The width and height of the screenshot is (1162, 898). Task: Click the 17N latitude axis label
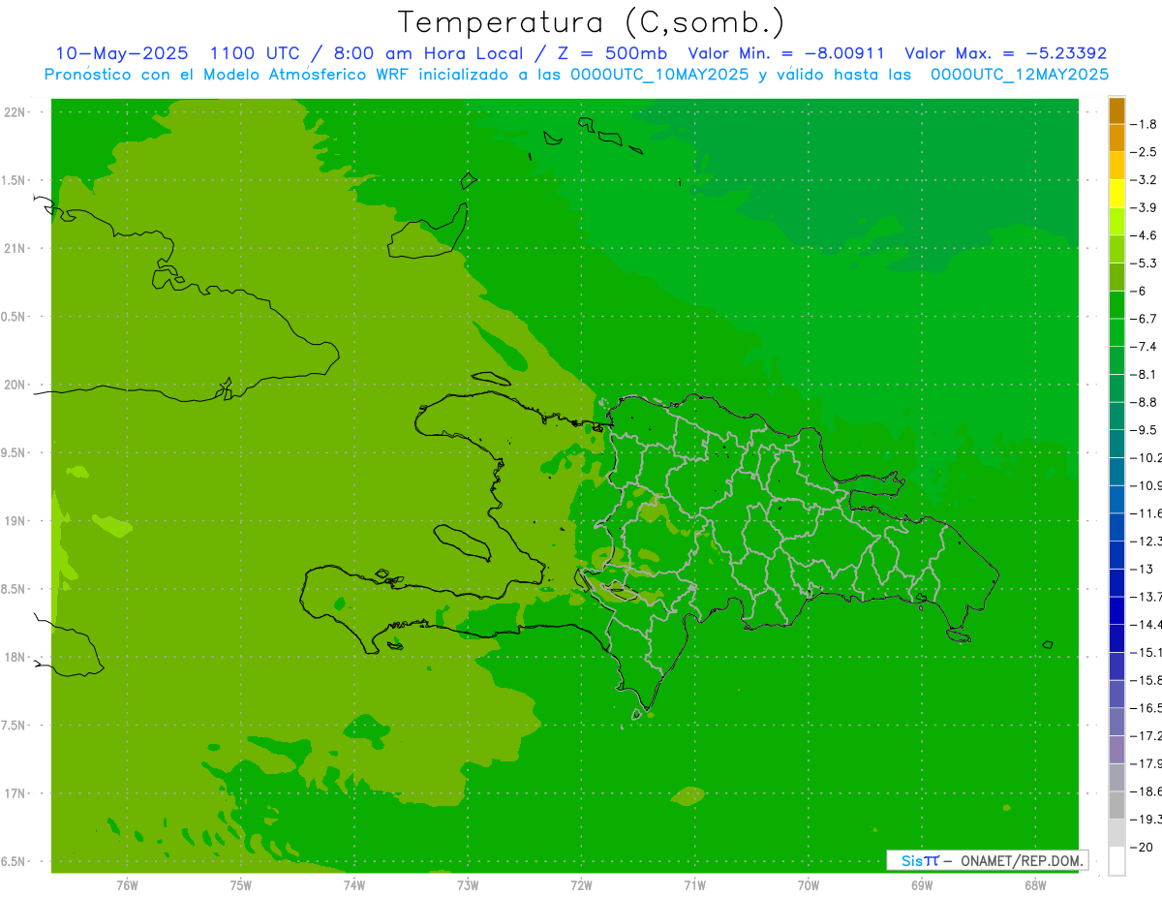click(15, 793)
